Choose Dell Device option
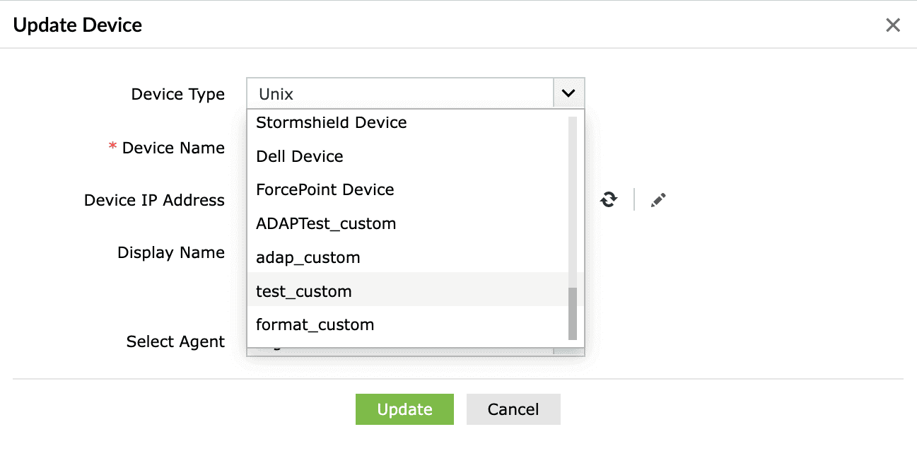The image size is (917, 451). coord(300,156)
